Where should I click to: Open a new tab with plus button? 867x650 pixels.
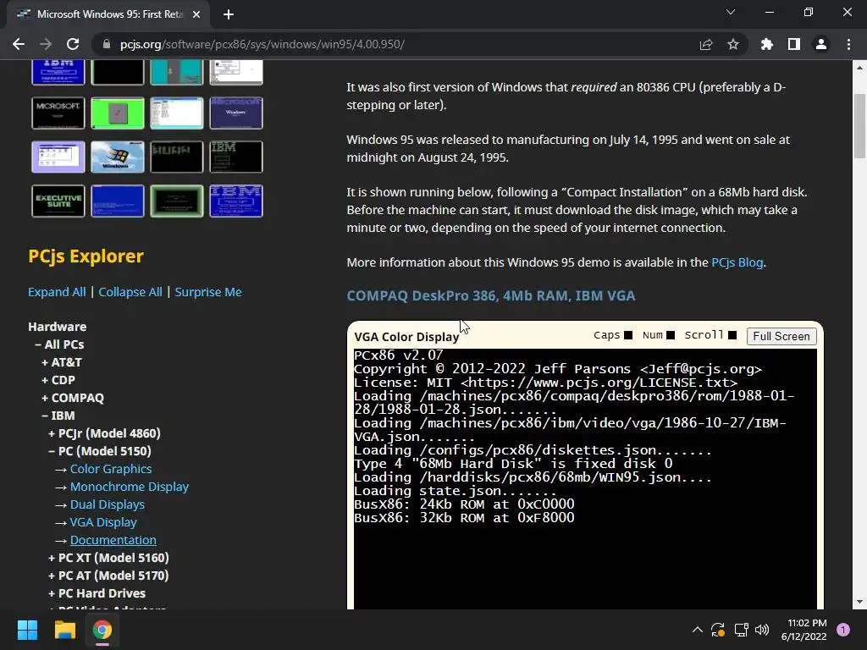(229, 14)
